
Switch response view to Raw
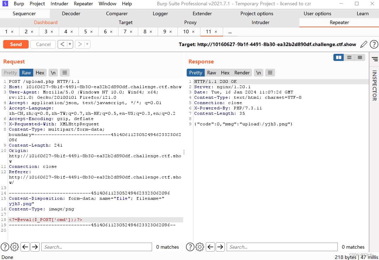(211, 73)
